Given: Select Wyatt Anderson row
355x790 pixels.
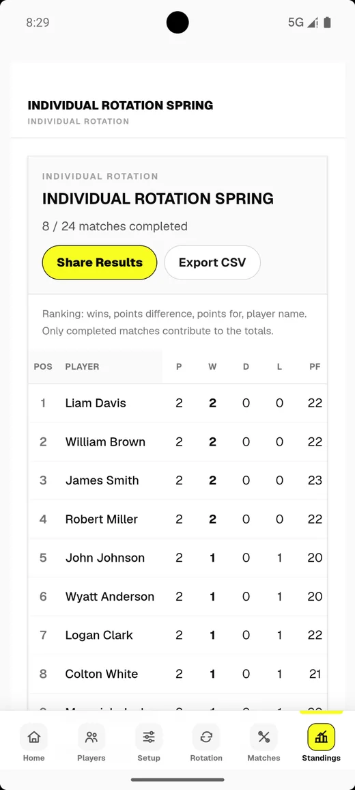Looking at the screenshot, I should click(177, 597).
